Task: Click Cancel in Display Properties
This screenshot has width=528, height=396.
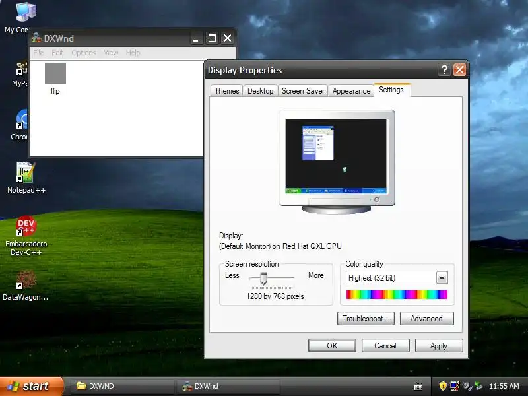Action: coord(385,345)
